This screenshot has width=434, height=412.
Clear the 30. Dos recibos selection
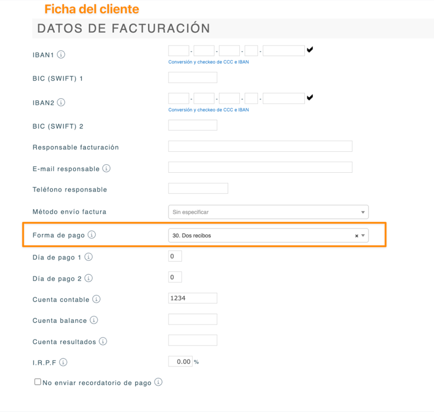[x=357, y=236]
